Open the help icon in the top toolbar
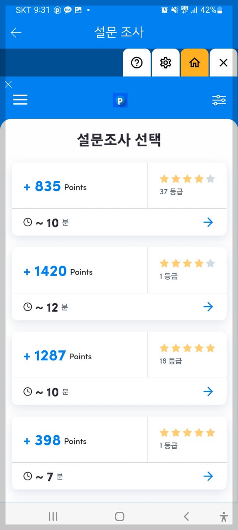 click(137, 63)
